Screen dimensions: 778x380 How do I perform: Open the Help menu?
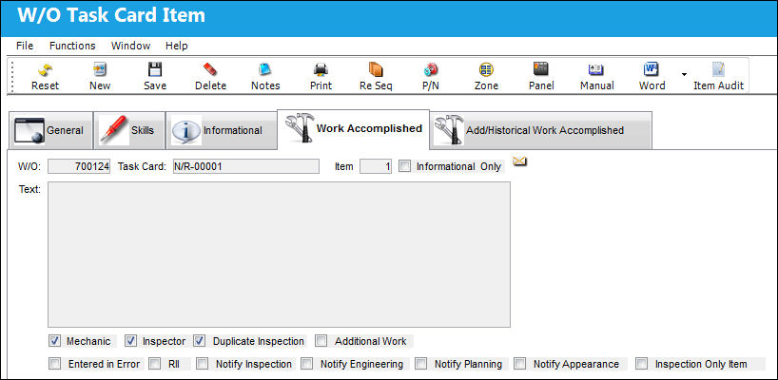tap(177, 47)
